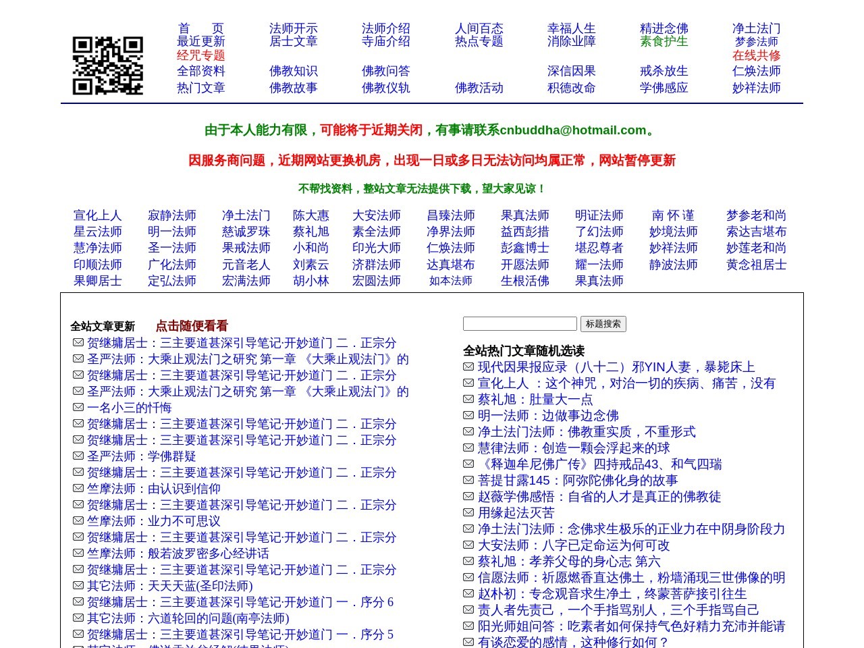864x648 pixels.
Task: Click the 标题搜索 search button
Action: 603,324
